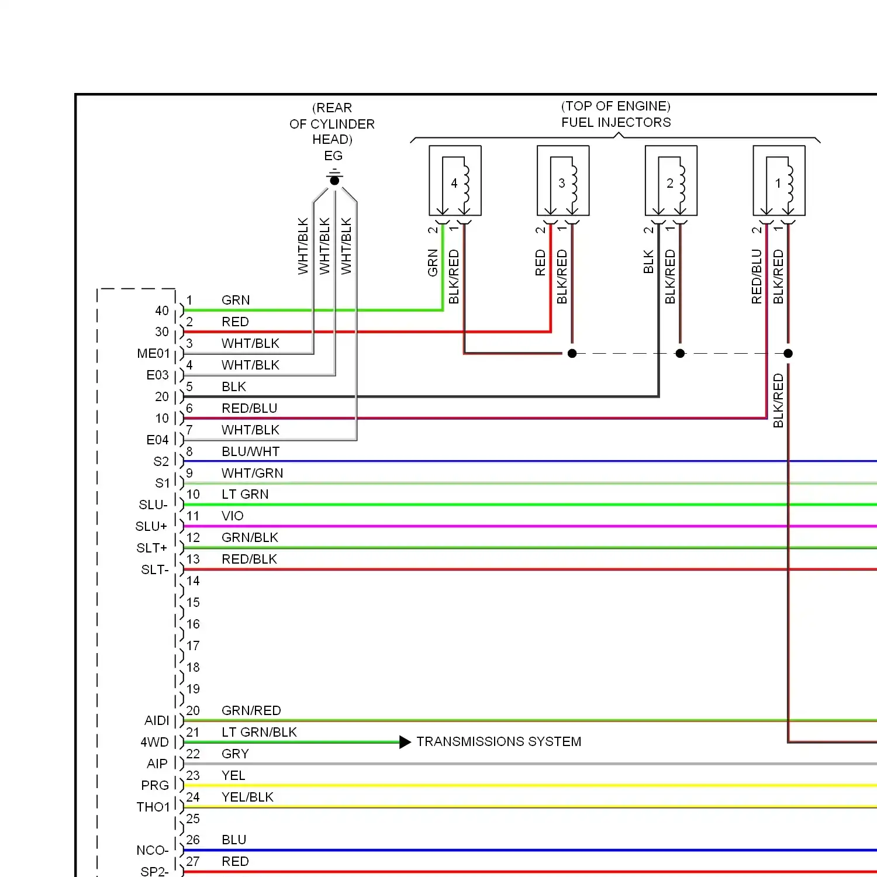Select pin 6 RED/BLU wire label

(x=249, y=408)
